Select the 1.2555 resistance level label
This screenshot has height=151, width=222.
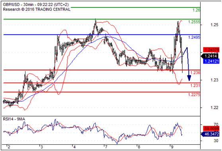194,22
